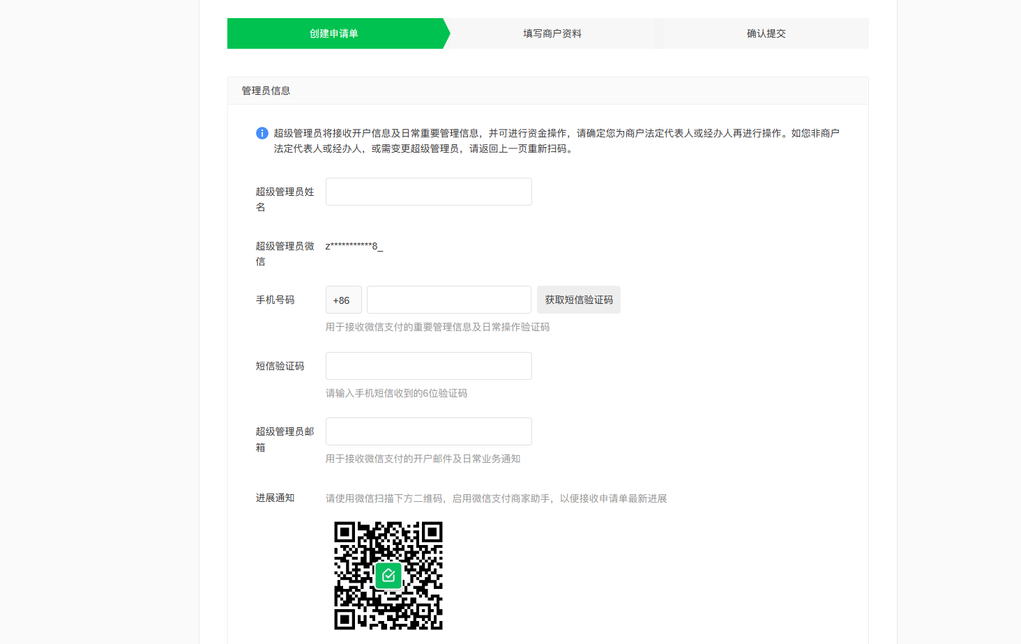Click the 超级管理员微信 label
1021x644 pixels.
(285, 254)
